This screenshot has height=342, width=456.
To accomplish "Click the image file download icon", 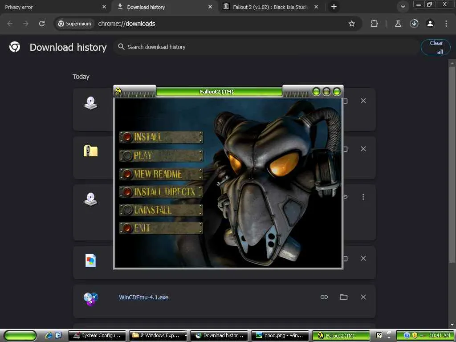I will pos(90,260).
